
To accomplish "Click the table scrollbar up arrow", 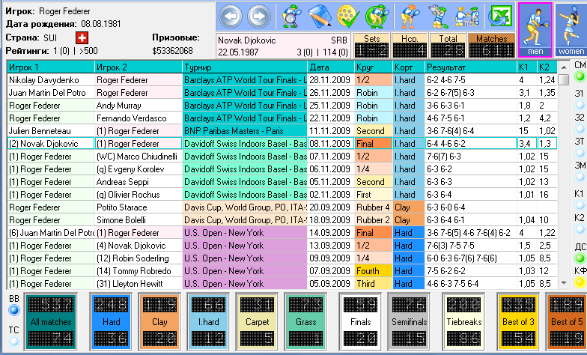I will point(563,67).
